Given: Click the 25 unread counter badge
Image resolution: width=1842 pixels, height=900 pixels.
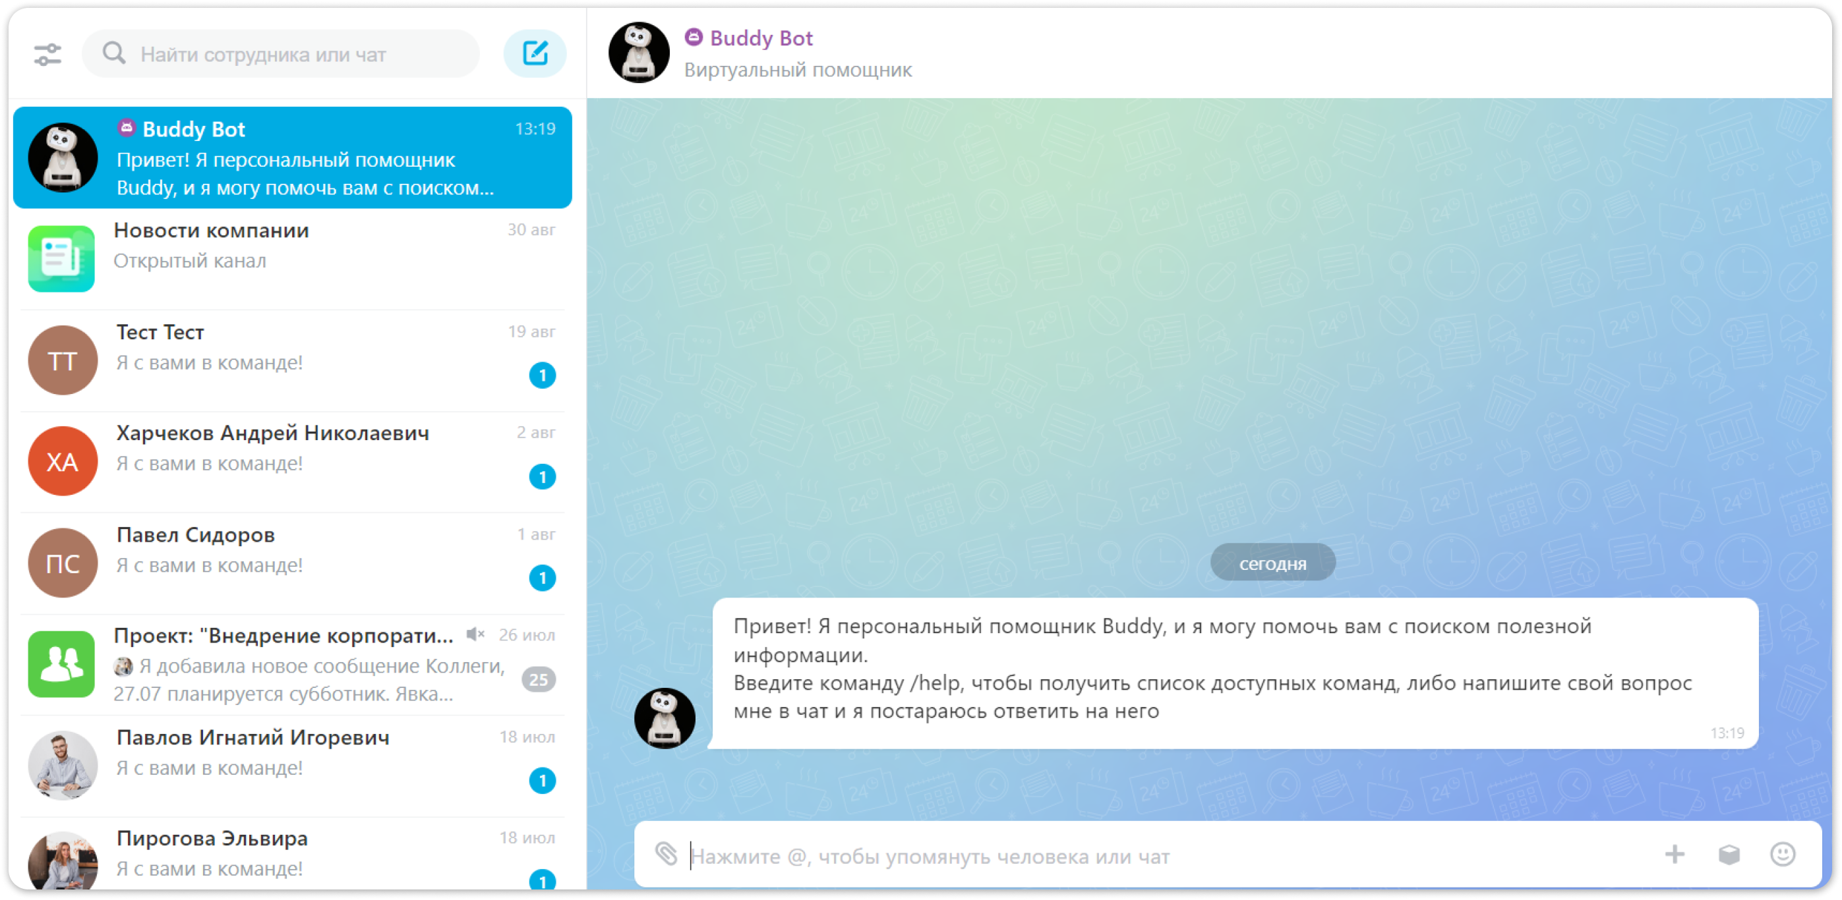Looking at the screenshot, I should pyautogui.click(x=539, y=680).
